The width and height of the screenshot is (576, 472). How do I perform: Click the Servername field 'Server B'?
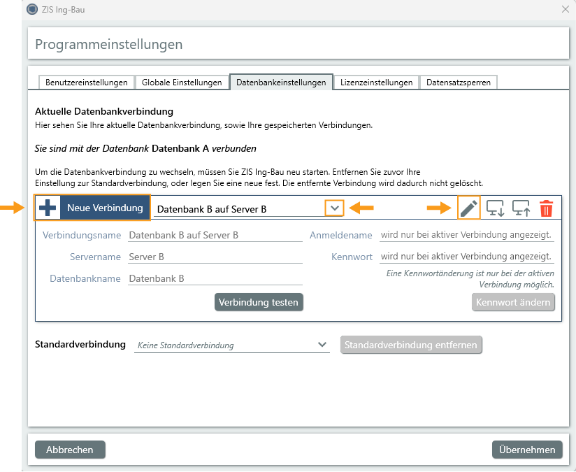(215, 257)
